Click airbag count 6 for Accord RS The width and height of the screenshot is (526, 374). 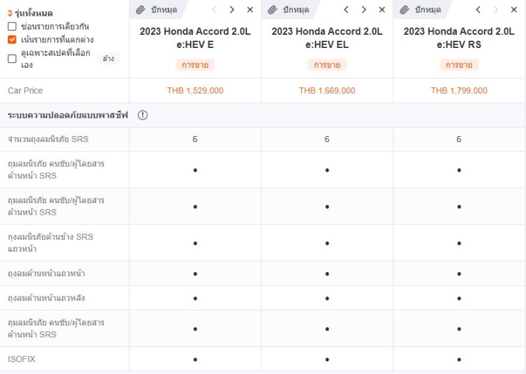(x=459, y=139)
